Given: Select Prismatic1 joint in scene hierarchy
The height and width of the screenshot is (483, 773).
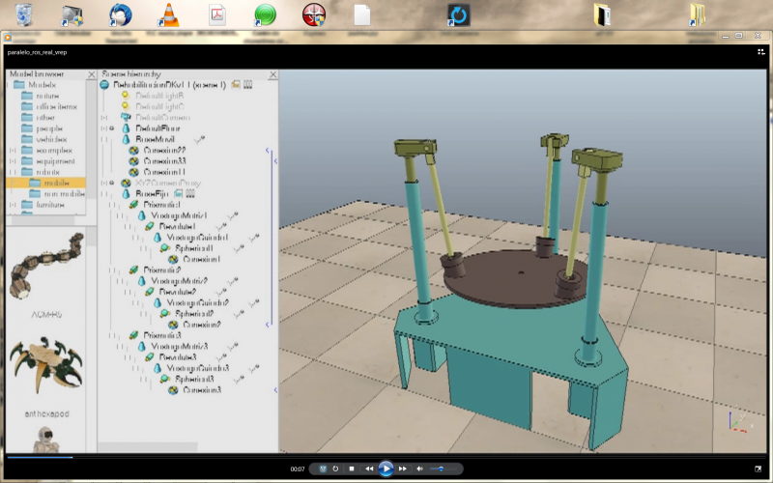Looking at the screenshot, I should [x=162, y=205].
